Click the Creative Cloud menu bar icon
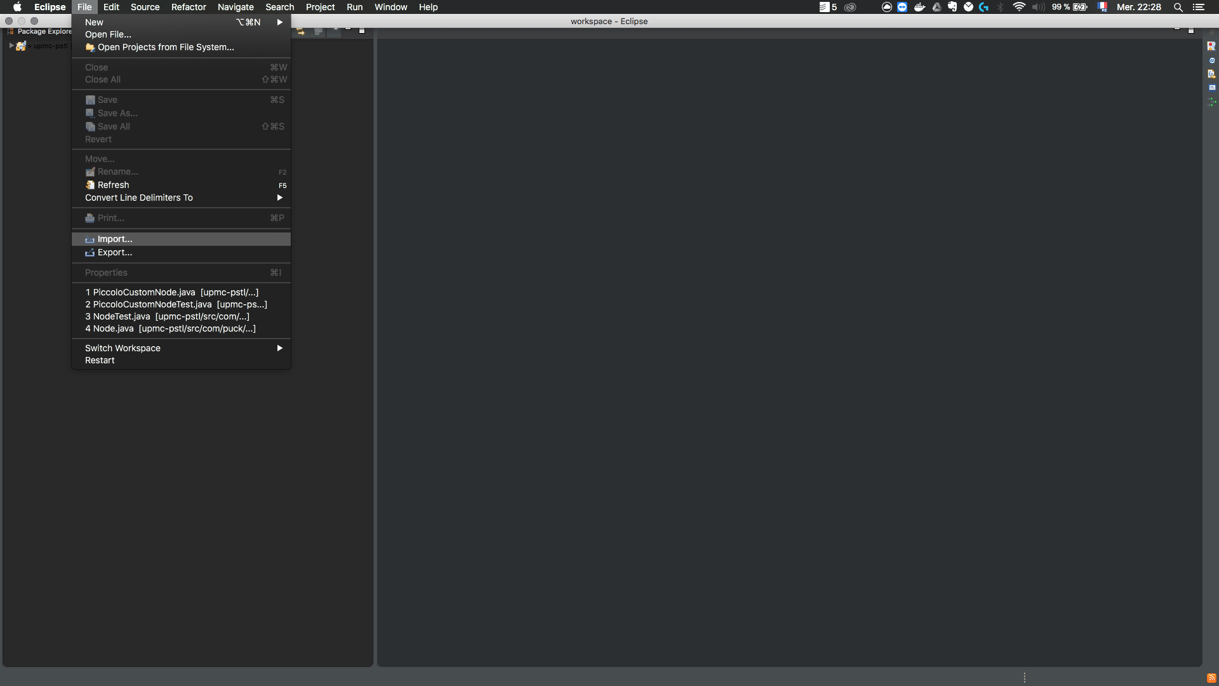Screen dimensions: 1219x686 (x=850, y=7)
